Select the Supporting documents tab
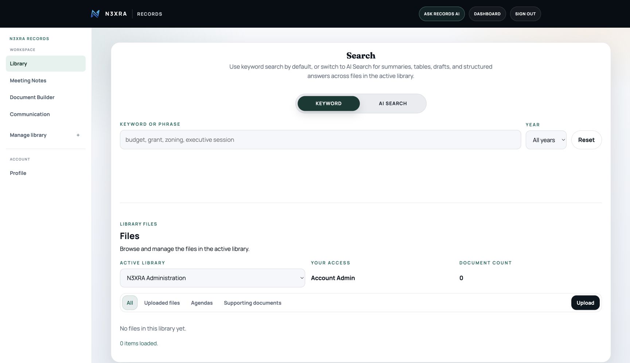 [x=252, y=303]
